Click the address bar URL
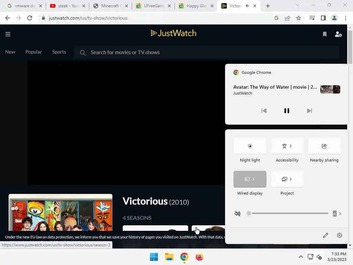This screenshot has width=353, height=265. (88, 18)
